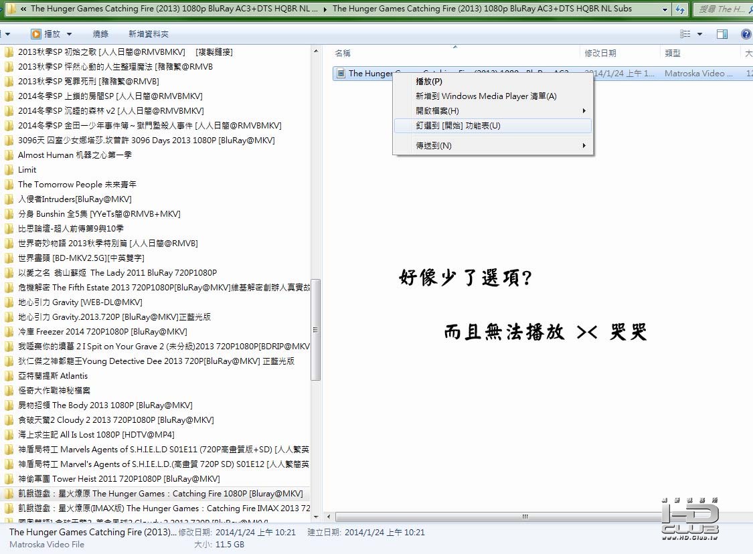
Task: Select folder 比思論壇-超人前傳第9與10季
Action: point(64,229)
